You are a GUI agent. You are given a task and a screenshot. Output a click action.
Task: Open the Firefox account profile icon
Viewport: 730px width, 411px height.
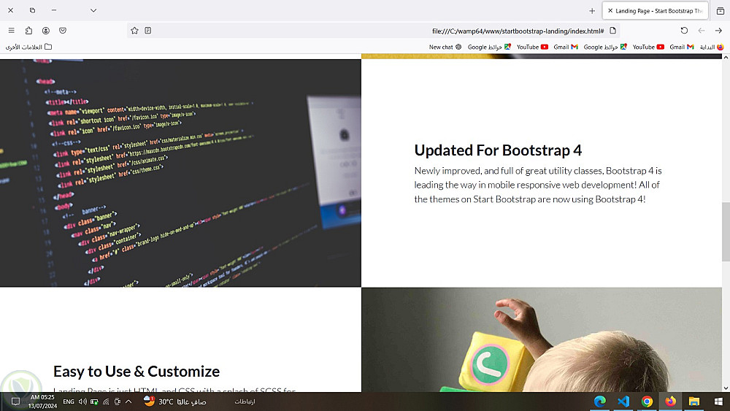pyautogui.click(x=45, y=30)
